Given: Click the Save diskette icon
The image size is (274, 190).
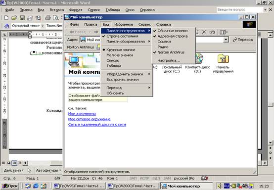Looking at the screenshot, I should click(22, 18).
